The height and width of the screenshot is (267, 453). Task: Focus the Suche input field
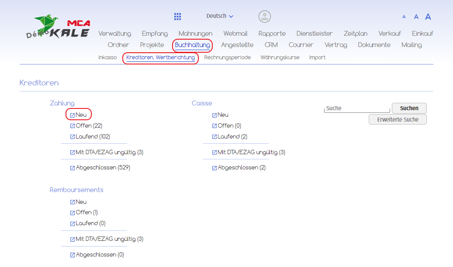(x=357, y=108)
